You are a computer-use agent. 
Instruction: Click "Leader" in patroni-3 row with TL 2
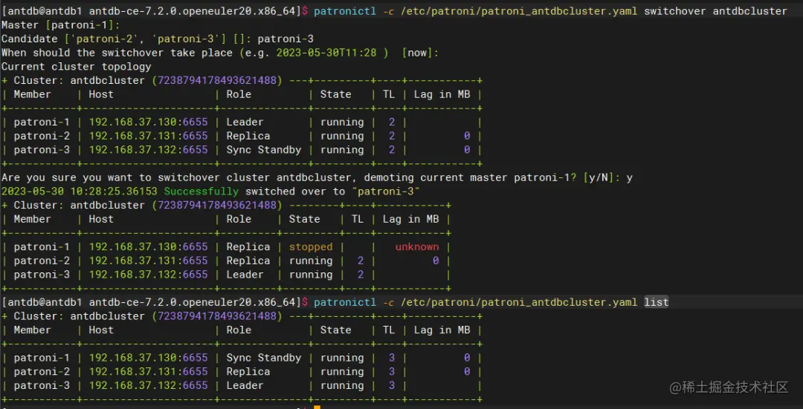click(x=245, y=275)
